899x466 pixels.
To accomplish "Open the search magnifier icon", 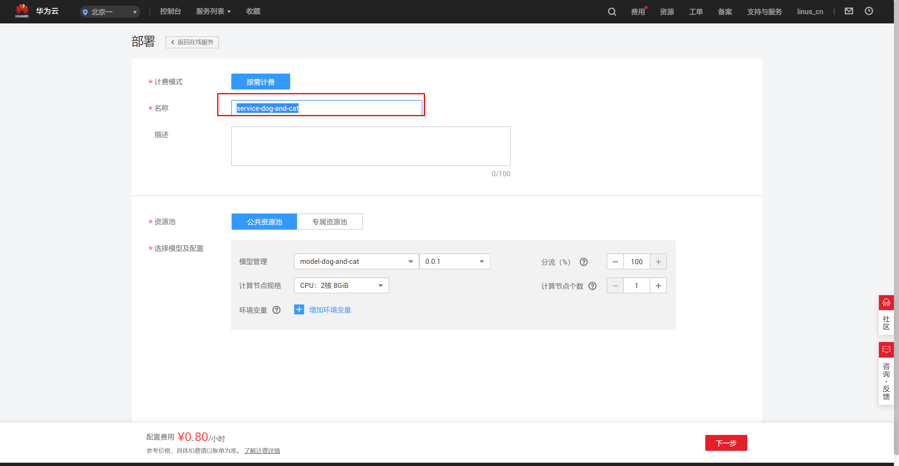I will 612,11.
